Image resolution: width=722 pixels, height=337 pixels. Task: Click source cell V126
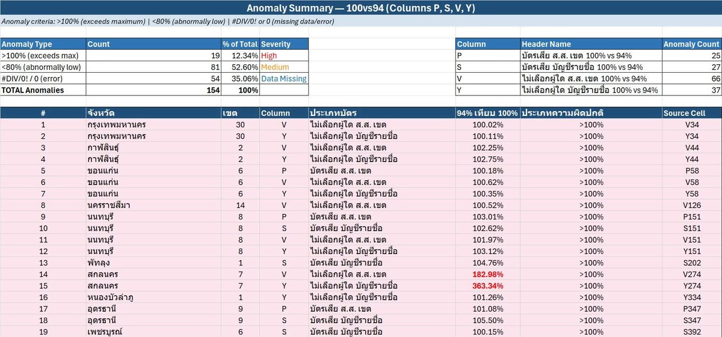point(691,205)
